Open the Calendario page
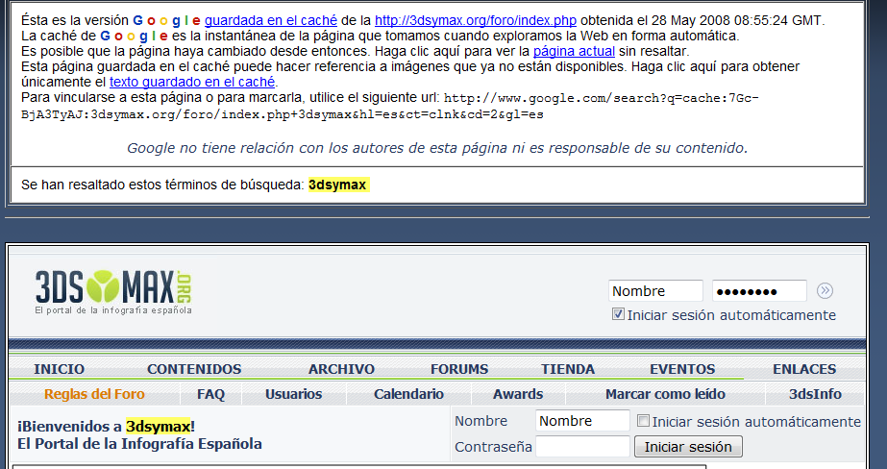 point(408,394)
